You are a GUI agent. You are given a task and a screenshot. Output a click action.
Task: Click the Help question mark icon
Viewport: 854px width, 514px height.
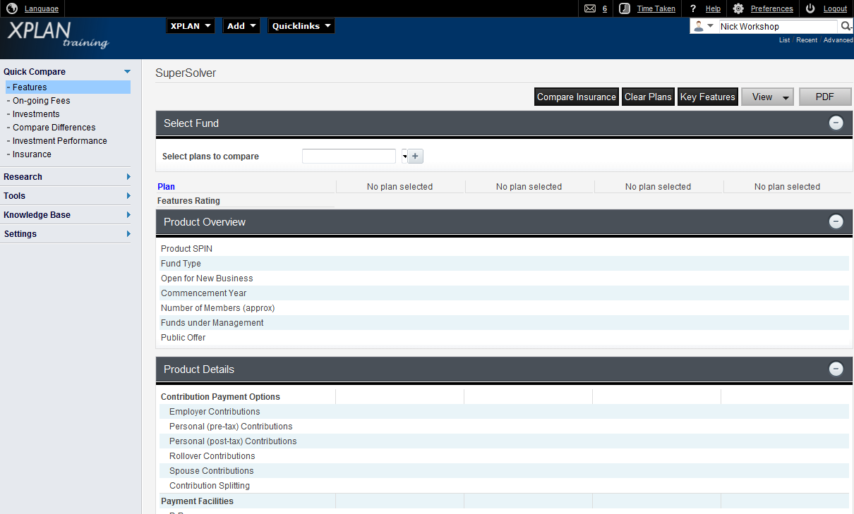coord(693,8)
